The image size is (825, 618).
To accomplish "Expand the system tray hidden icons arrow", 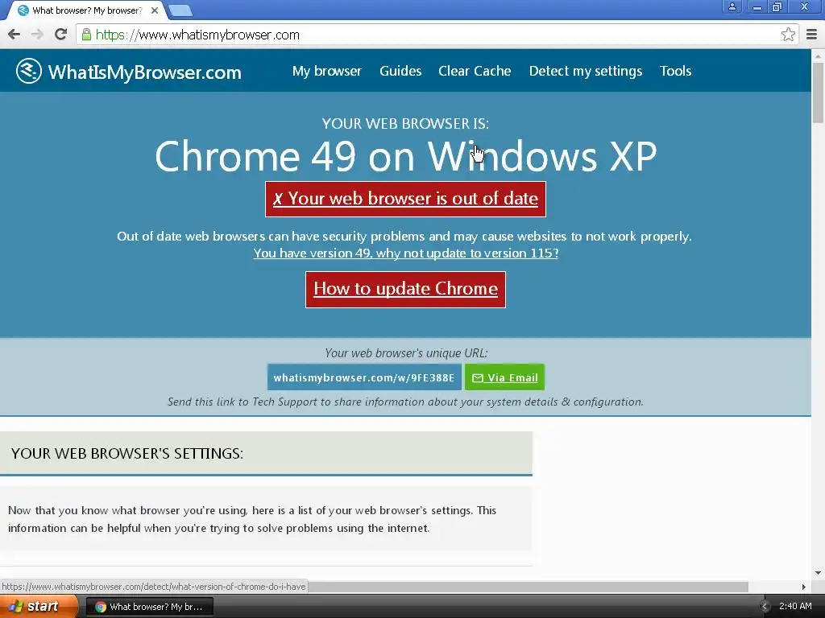I will pyautogui.click(x=765, y=607).
